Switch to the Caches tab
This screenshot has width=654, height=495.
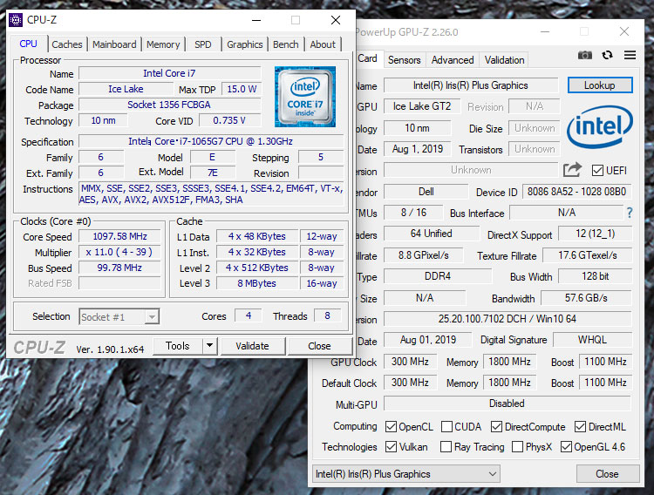[x=67, y=44]
